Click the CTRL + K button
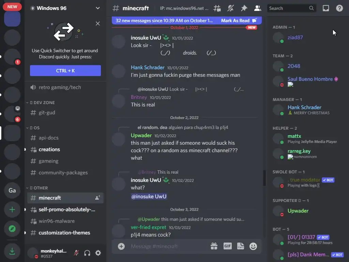This screenshot has width=349, height=262. (65, 71)
